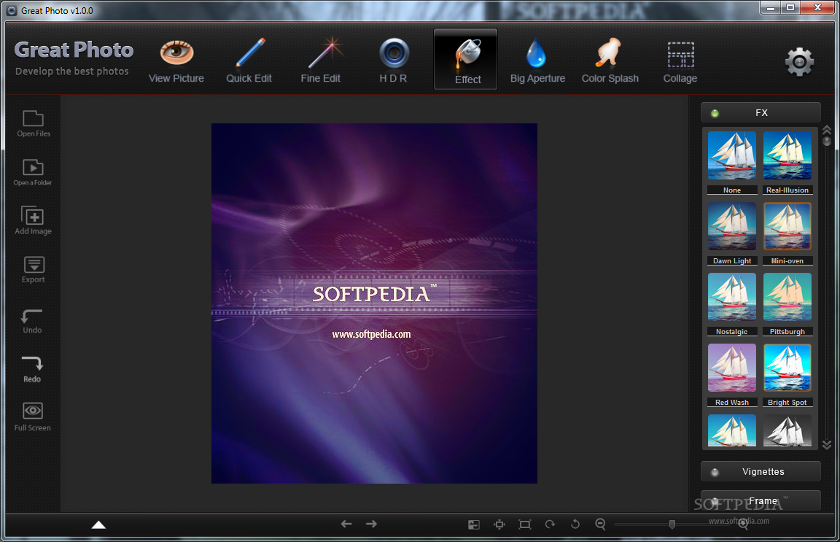Expand the bottom panel with the white triangle
Image resolution: width=840 pixels, height=542 pixels.
(98, 524)
